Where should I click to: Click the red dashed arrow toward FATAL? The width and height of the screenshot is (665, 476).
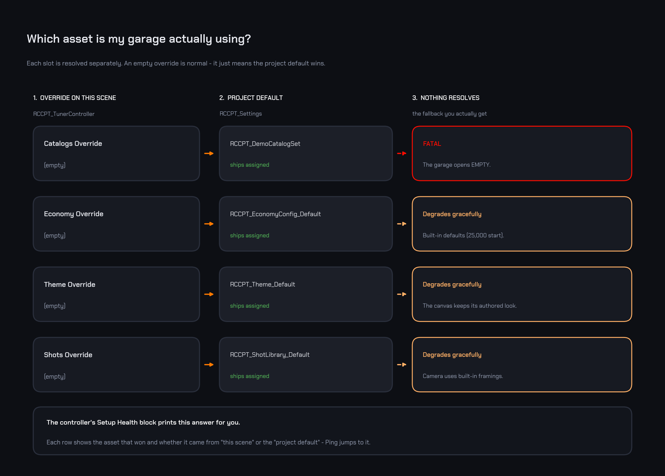tap(402, 153)
